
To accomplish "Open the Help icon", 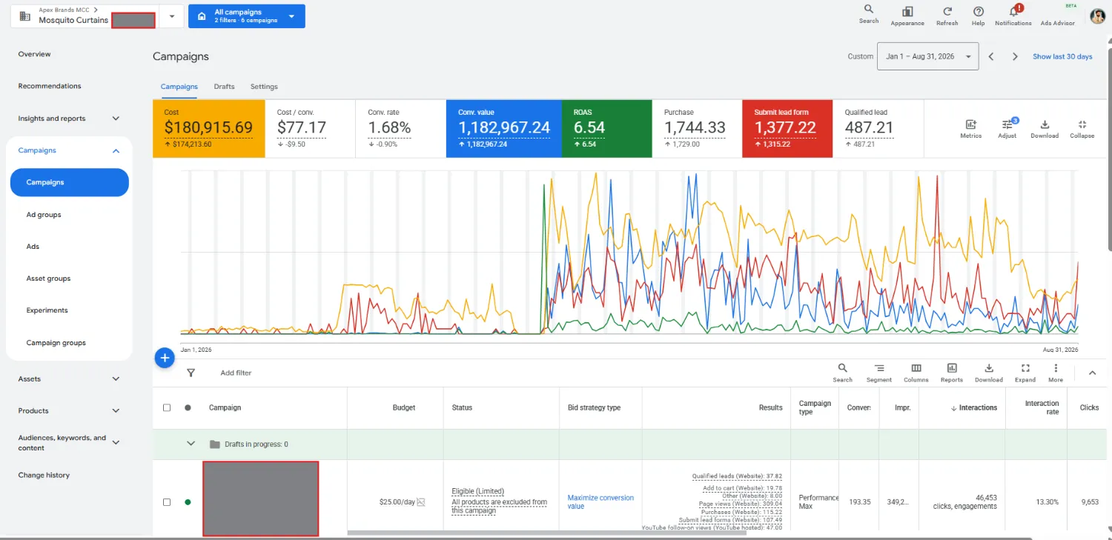I will coord(978,16).
